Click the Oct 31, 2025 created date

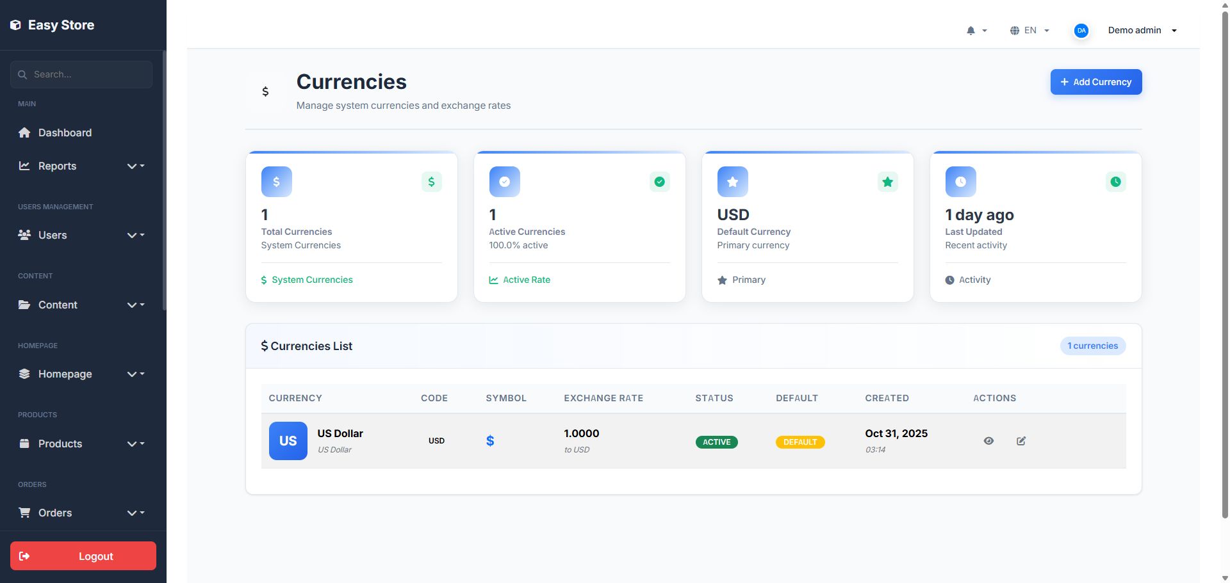click(896, 433)
